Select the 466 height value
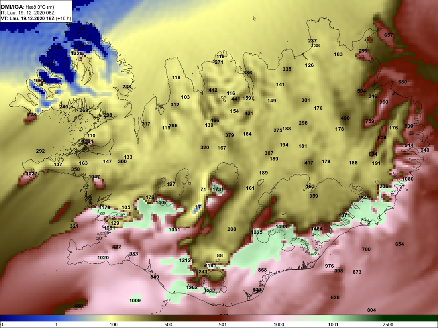Viewport: 438px width, 328px height. [x=215, y=120]
